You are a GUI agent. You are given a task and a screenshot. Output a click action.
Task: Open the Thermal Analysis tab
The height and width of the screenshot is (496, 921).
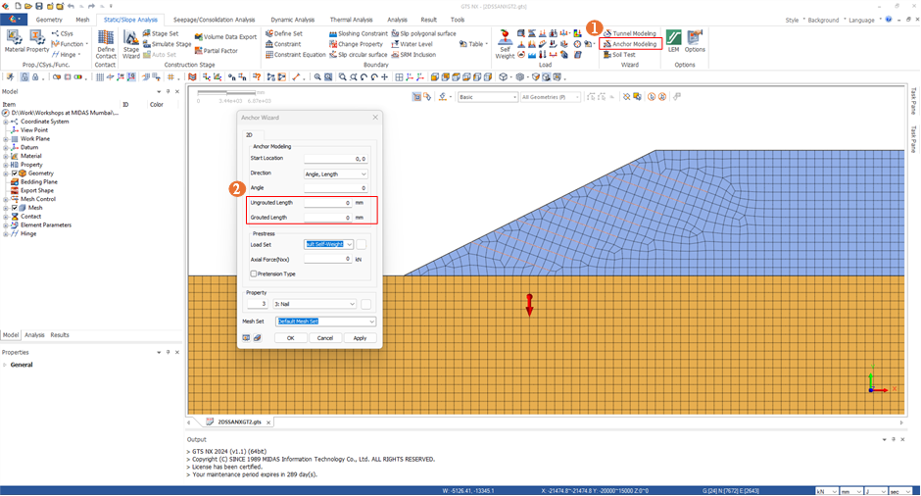(x=351, y=20)
